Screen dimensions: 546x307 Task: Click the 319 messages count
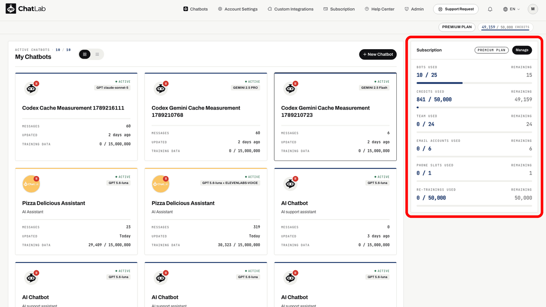tap(256, 227)
